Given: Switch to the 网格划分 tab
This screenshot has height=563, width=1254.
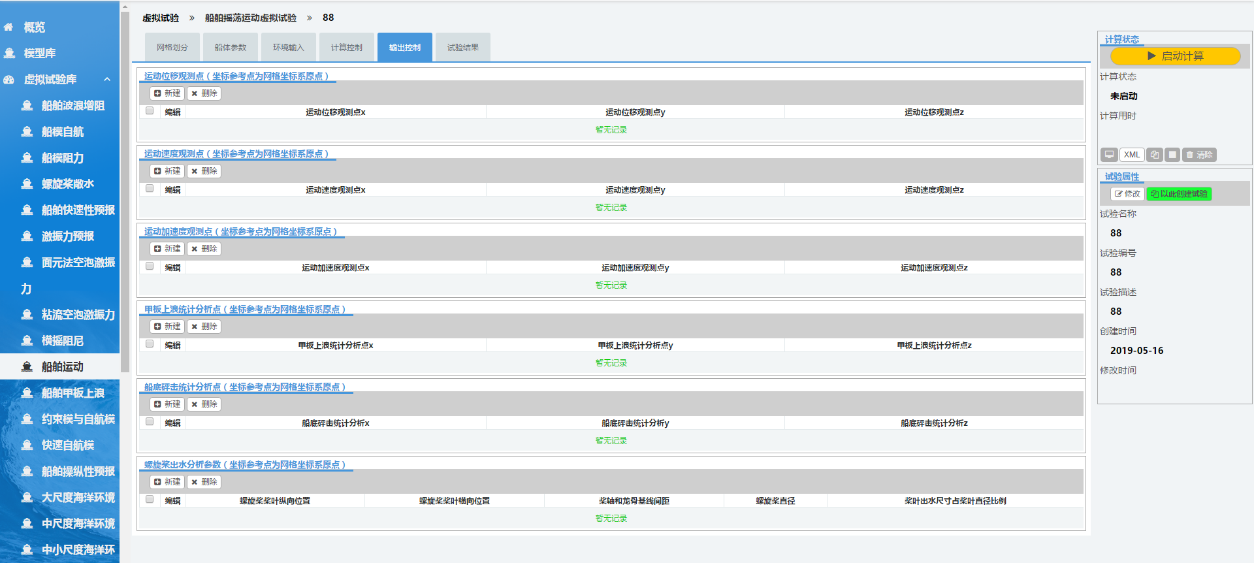Looking at the screenshot, I should pyautogui.click(x=172, y=48).
